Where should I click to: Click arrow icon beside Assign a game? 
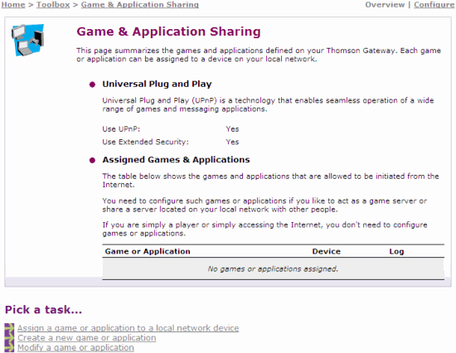tap(9, 328)
